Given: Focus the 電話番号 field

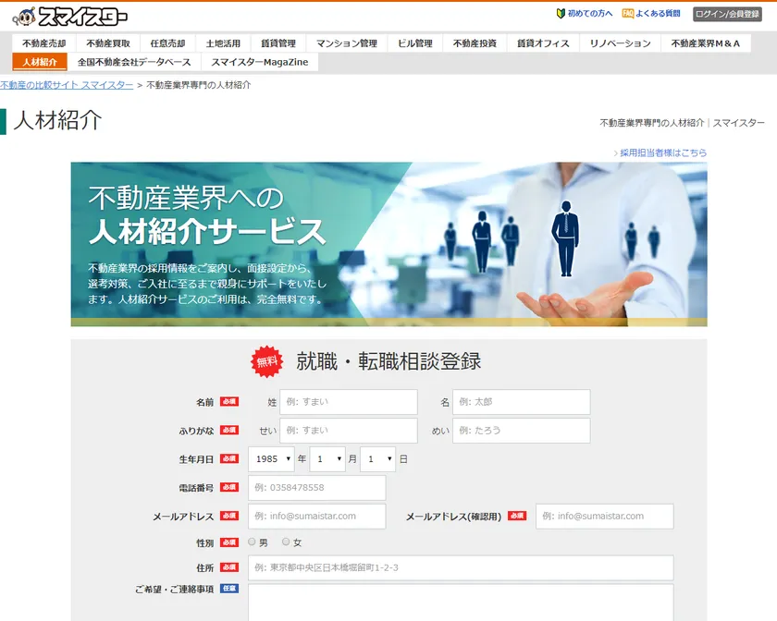Looking at the screenshot, I should point(317,488).
